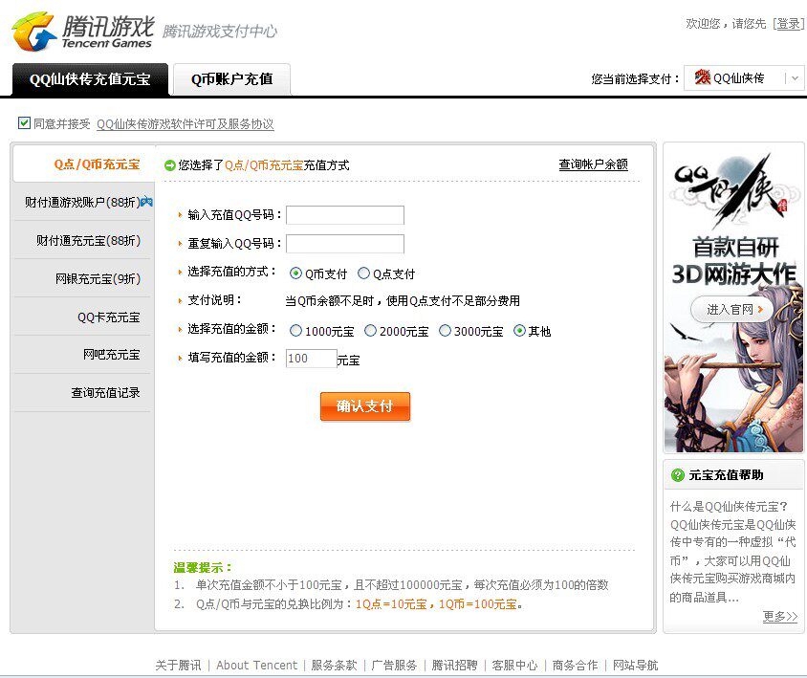Click the 确认支付 button

click(365, 406)
